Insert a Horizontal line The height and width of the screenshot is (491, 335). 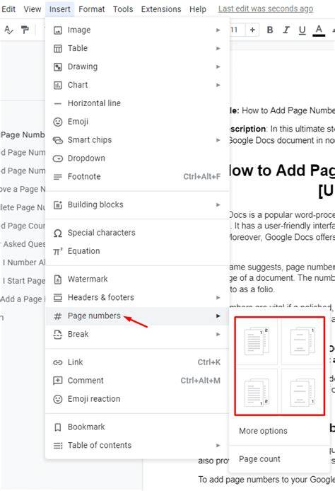[137, 103]
